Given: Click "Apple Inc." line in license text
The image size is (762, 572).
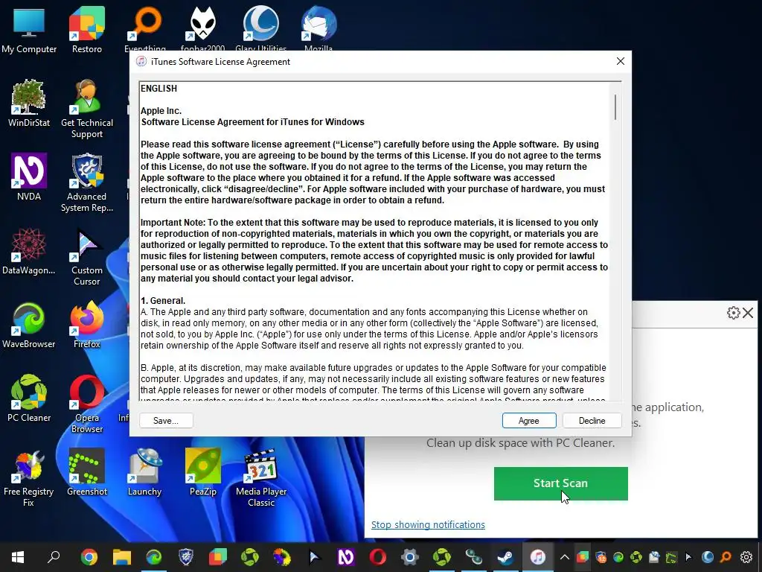Looking at the screenshot, I should click(x=161, y=111).
